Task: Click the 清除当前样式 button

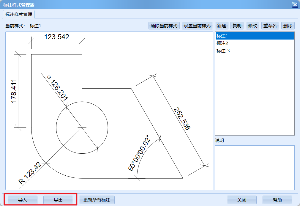Action: click(164, 26)
